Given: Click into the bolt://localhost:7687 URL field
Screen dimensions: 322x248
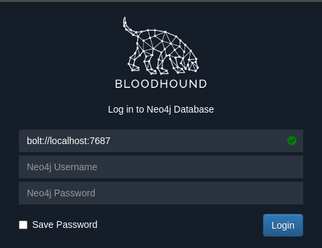Looking at the screenshot, I should point(161,141).
